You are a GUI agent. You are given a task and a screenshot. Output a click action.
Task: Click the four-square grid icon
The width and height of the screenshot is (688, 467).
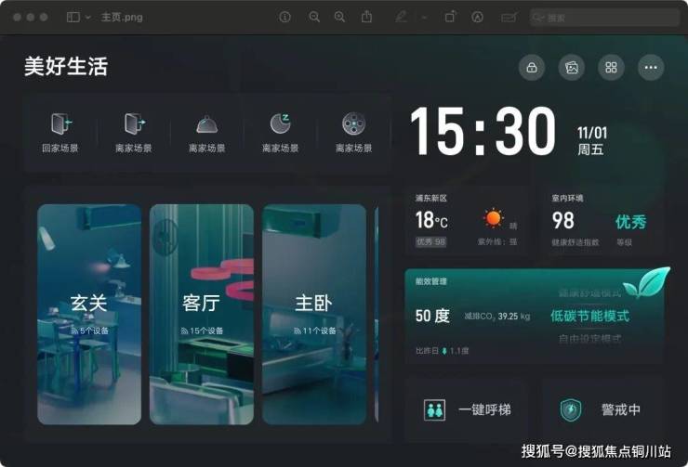click(x=611, y=68)
